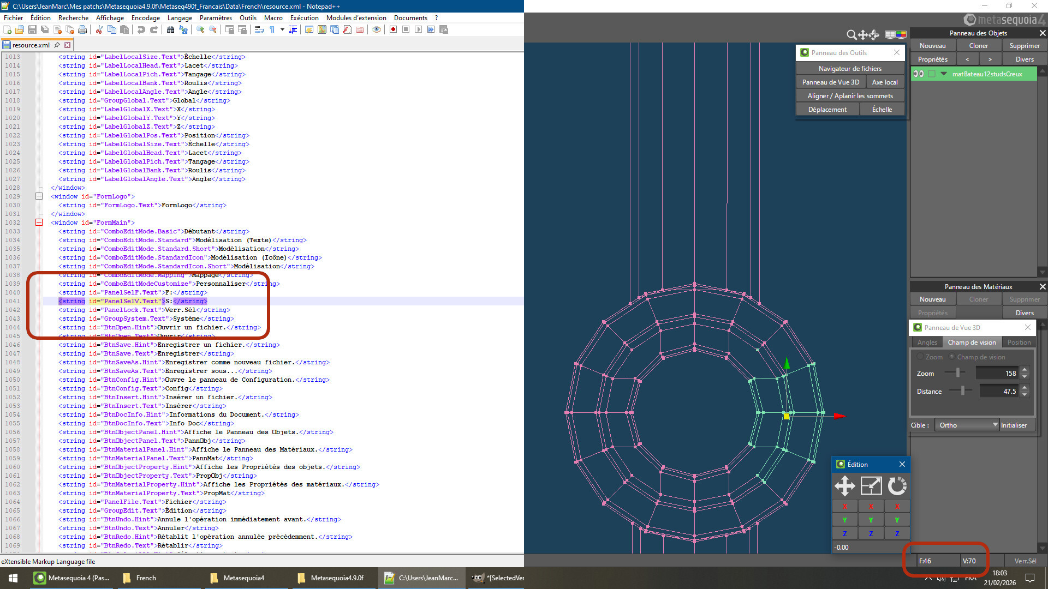Select the rotate tool icon in Édition panel

tap(897, 485)
